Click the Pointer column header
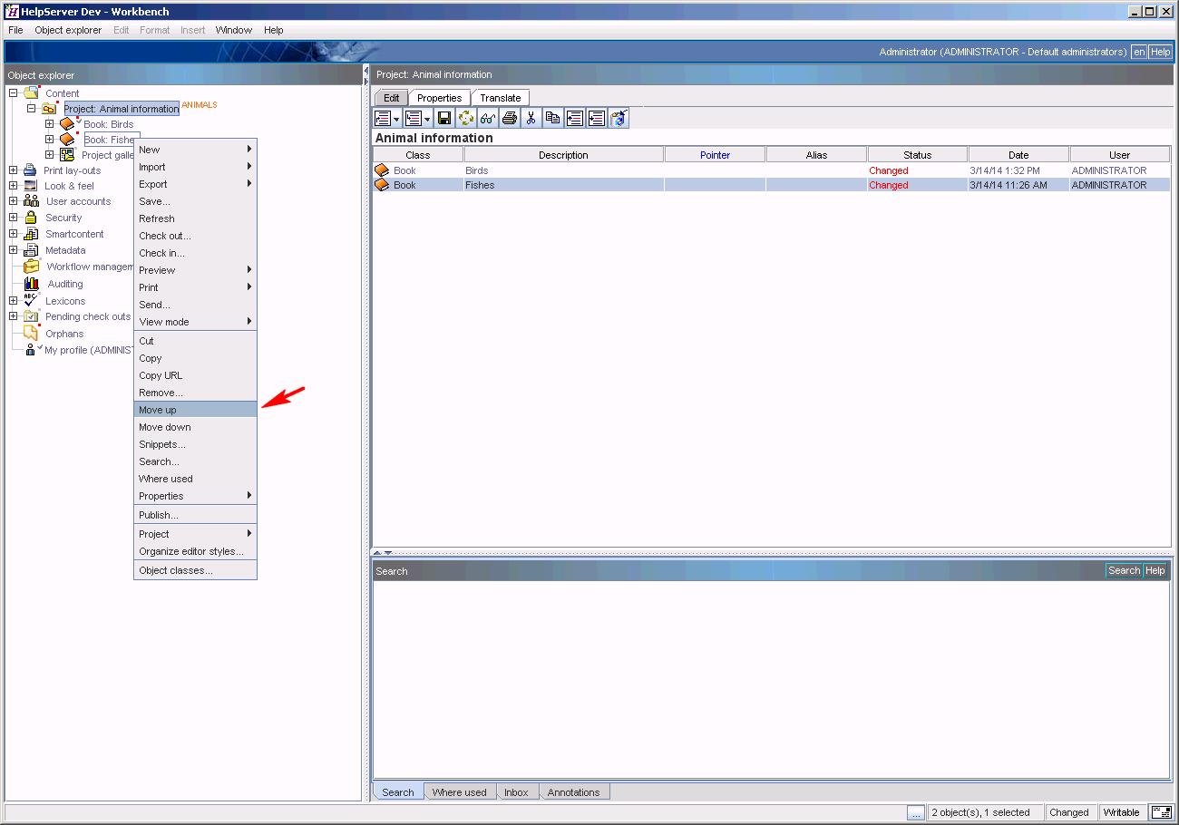This screenshot has width=1179, height=825. point(715,155)
